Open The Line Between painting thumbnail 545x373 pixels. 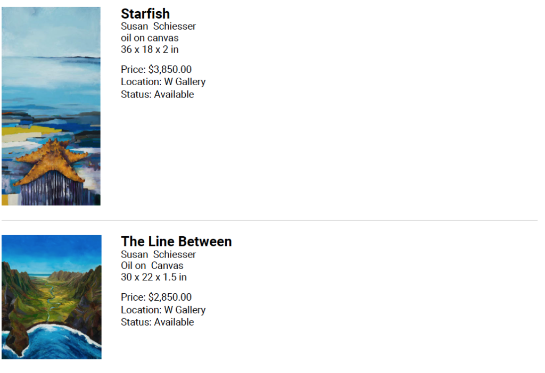tap(52, 297)
